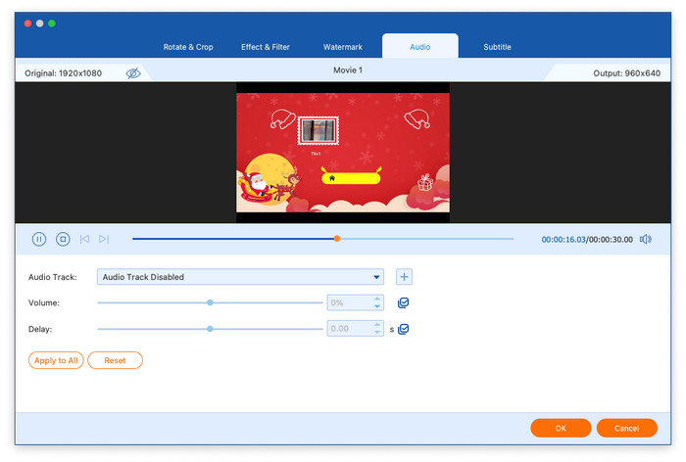Decrease the delay value stepper

[377, 333]
